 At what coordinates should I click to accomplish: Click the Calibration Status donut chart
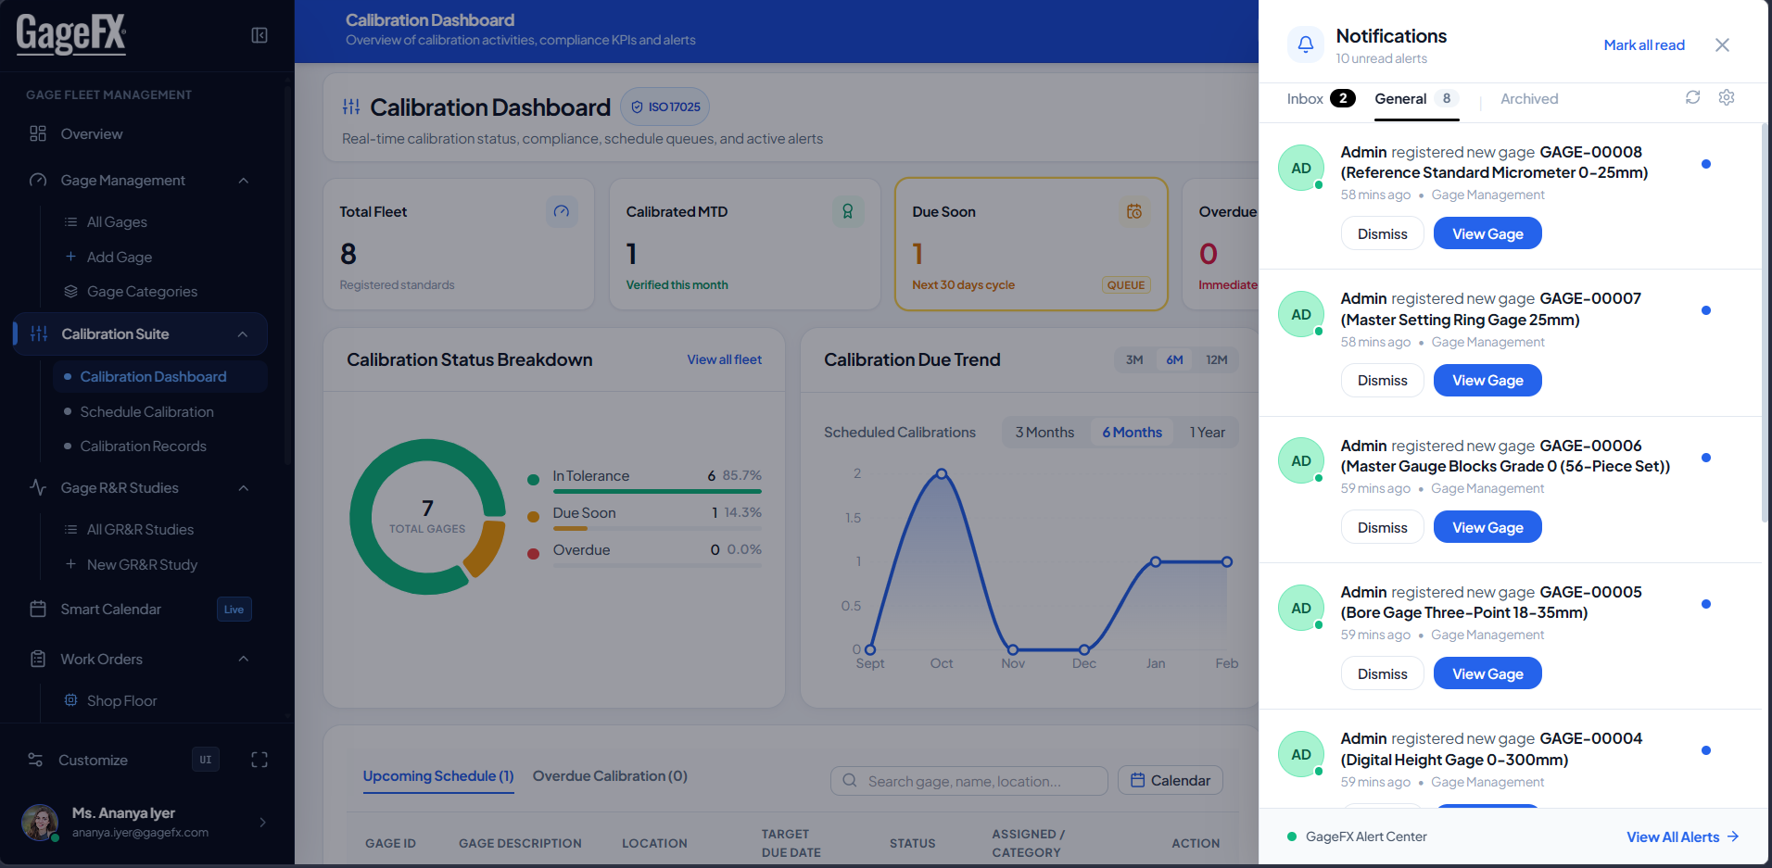[427, 517]
